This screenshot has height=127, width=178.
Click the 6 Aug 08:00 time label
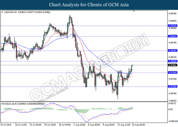tap(94, 125)
